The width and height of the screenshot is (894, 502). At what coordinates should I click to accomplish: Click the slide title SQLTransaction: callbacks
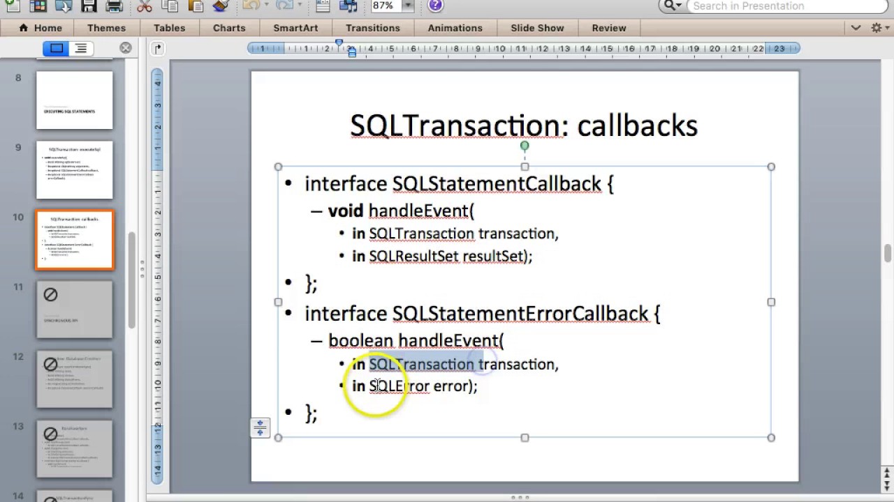click(524, 125)
